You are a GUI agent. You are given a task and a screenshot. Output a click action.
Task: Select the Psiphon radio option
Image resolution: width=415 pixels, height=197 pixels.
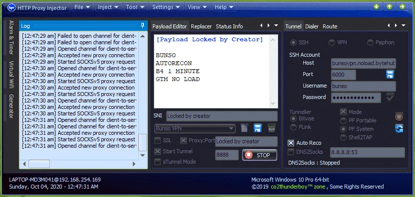(381, 42)
